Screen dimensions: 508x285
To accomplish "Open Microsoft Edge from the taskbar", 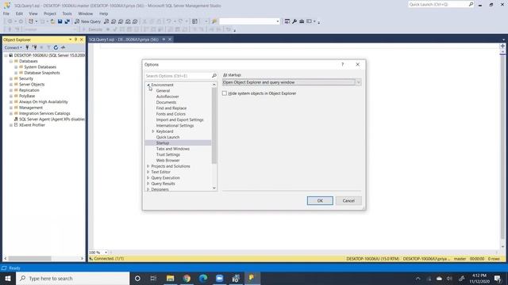I will 203,278.
